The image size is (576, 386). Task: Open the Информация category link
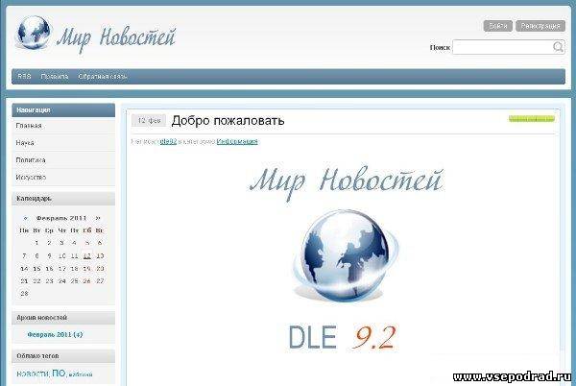point(237,141)
